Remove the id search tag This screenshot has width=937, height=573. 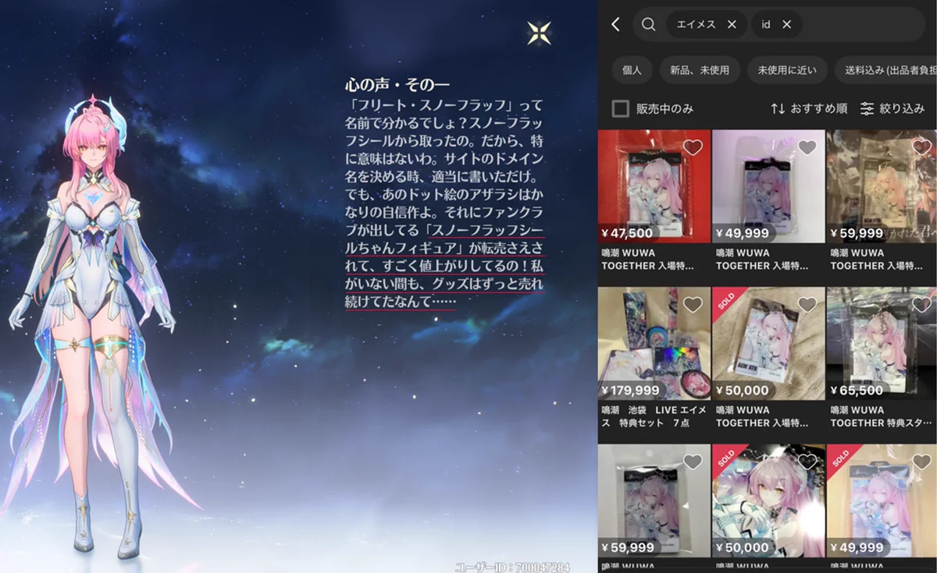(x=786, y=24)
